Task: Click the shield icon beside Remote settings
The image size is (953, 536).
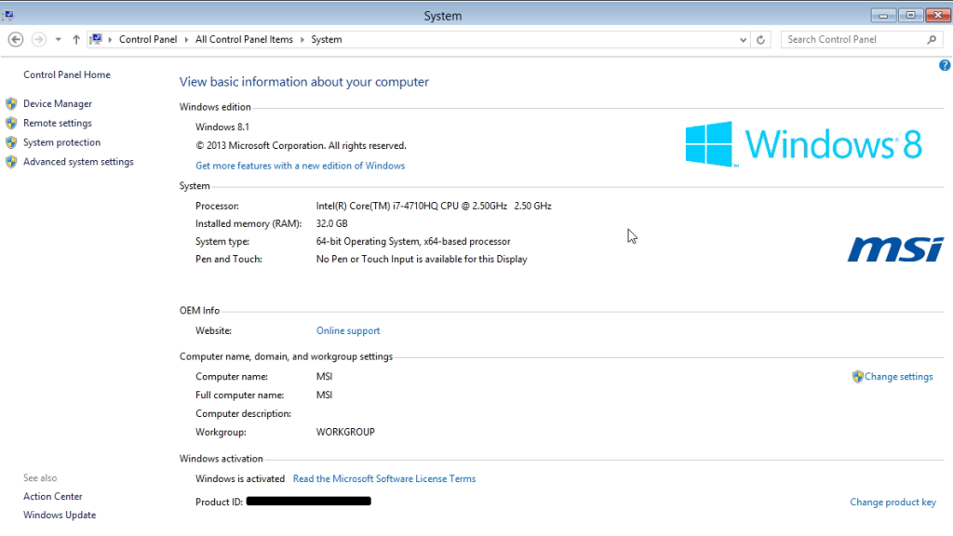Action: click(x=10, y=123)
